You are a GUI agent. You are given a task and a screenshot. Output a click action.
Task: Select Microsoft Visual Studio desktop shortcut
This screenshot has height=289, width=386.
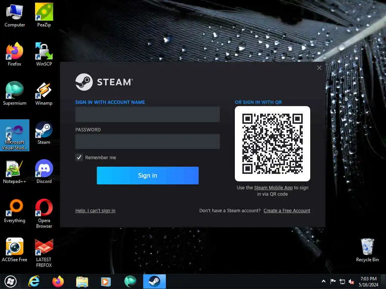click(x=15, y=135)
